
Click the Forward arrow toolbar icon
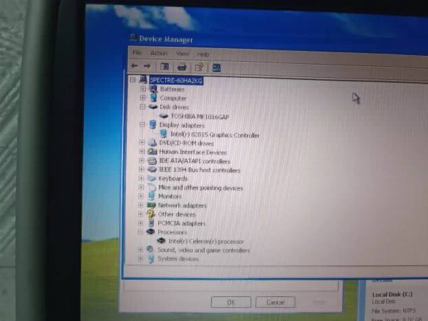pyautogui.click(x=147, y=66)
